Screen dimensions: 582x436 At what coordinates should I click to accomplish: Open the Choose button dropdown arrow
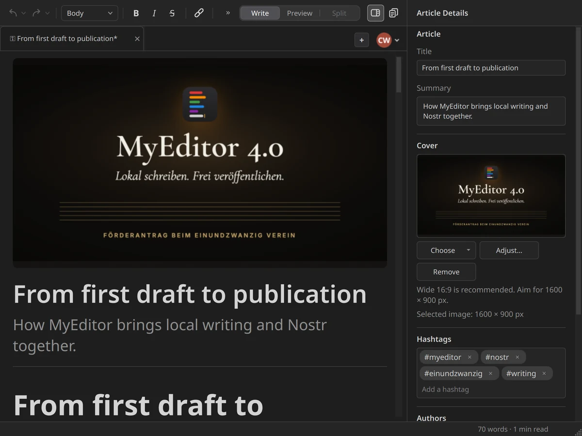click(469, 250)
